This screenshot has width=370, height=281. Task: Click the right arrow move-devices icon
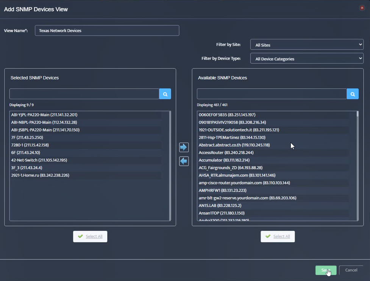pos(184,147)
